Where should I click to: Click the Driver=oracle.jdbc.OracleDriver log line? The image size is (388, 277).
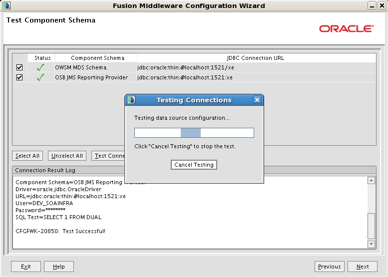pos(58,189)
